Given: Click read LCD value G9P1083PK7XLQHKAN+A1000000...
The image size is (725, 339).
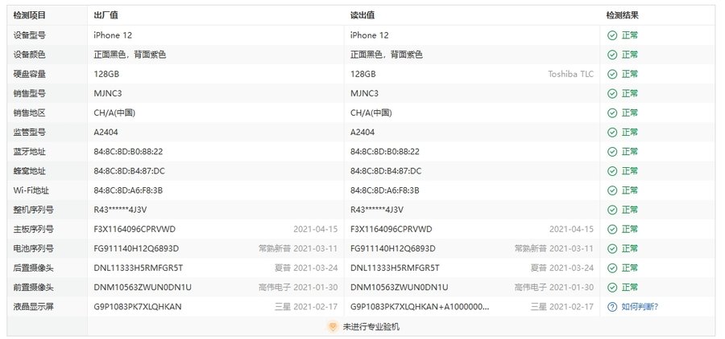Looking at the screenshot, I should 420,307.
